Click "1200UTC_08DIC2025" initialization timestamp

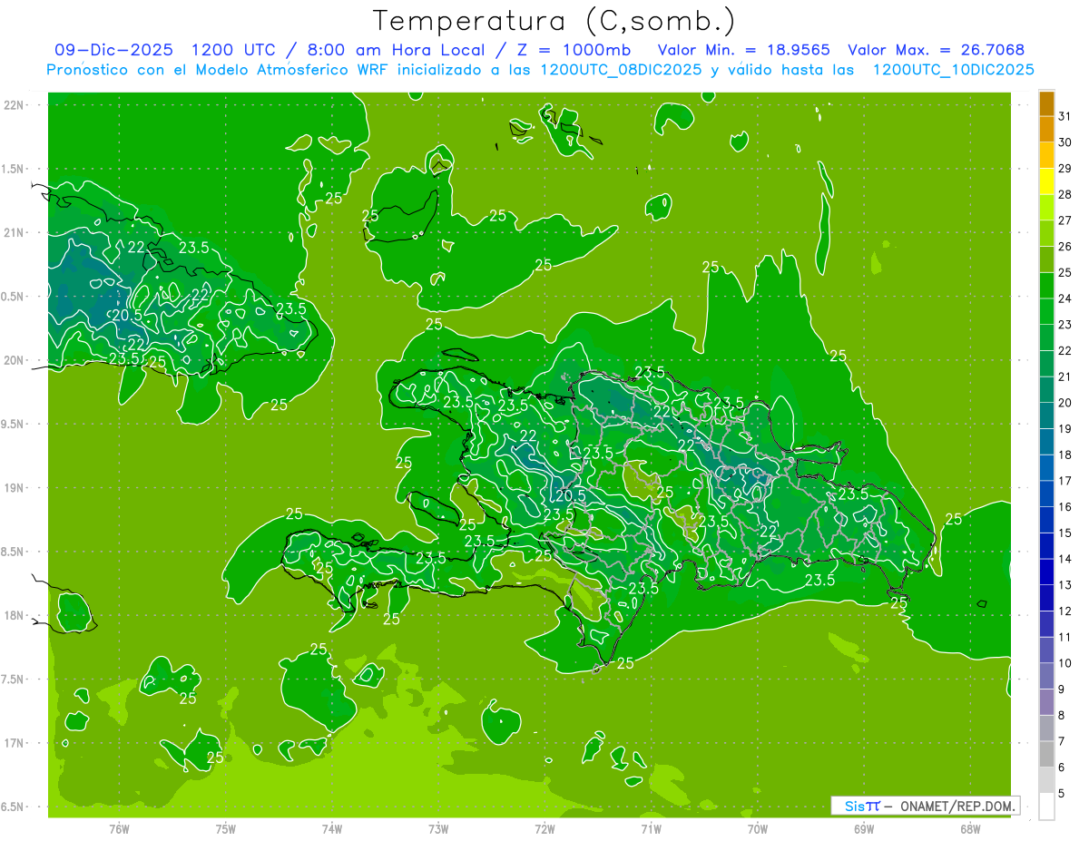[x=622, y=70]
